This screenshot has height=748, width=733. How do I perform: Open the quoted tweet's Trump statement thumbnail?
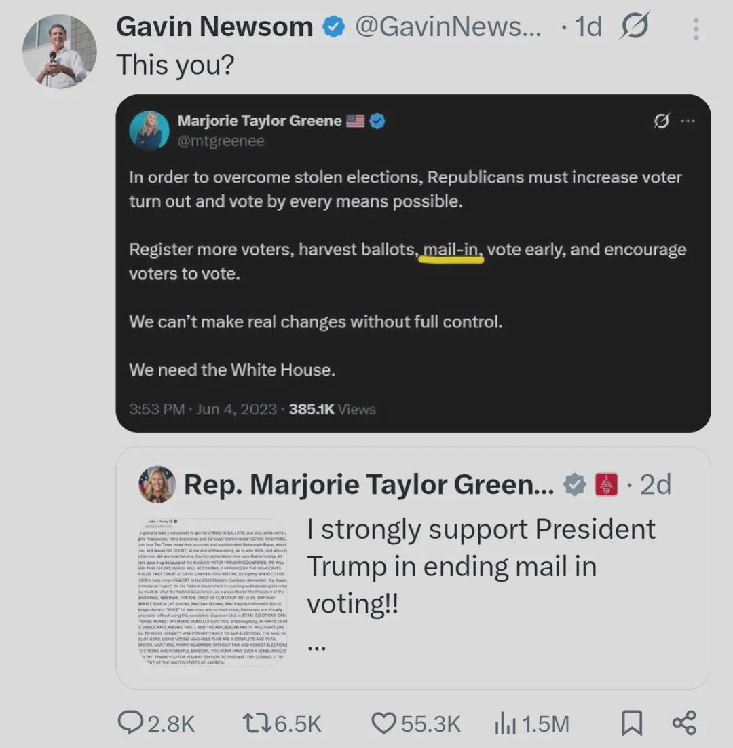click(x=212, y=592)
